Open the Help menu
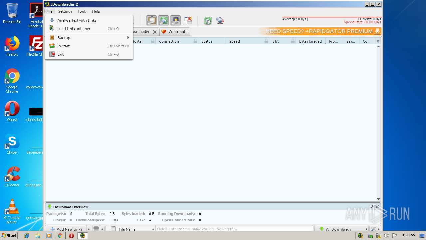This screenshot has height=240, width=426. 96,11
